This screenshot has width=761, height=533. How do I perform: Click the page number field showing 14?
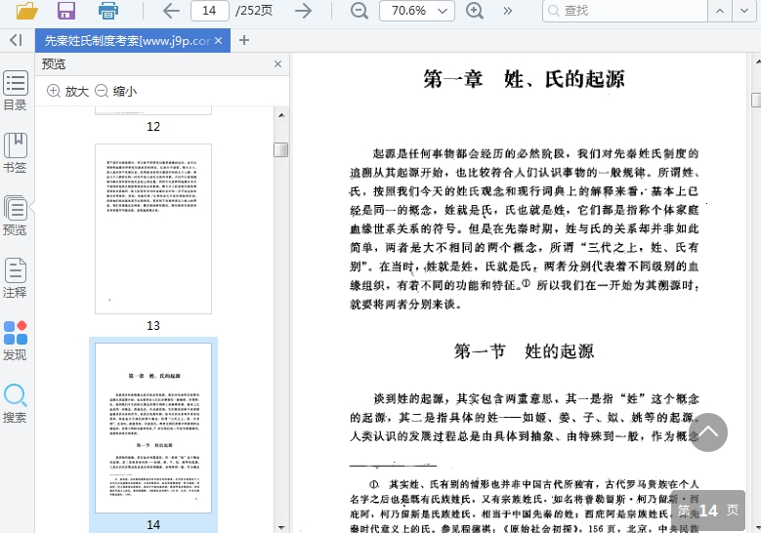[x=210, y=11]
